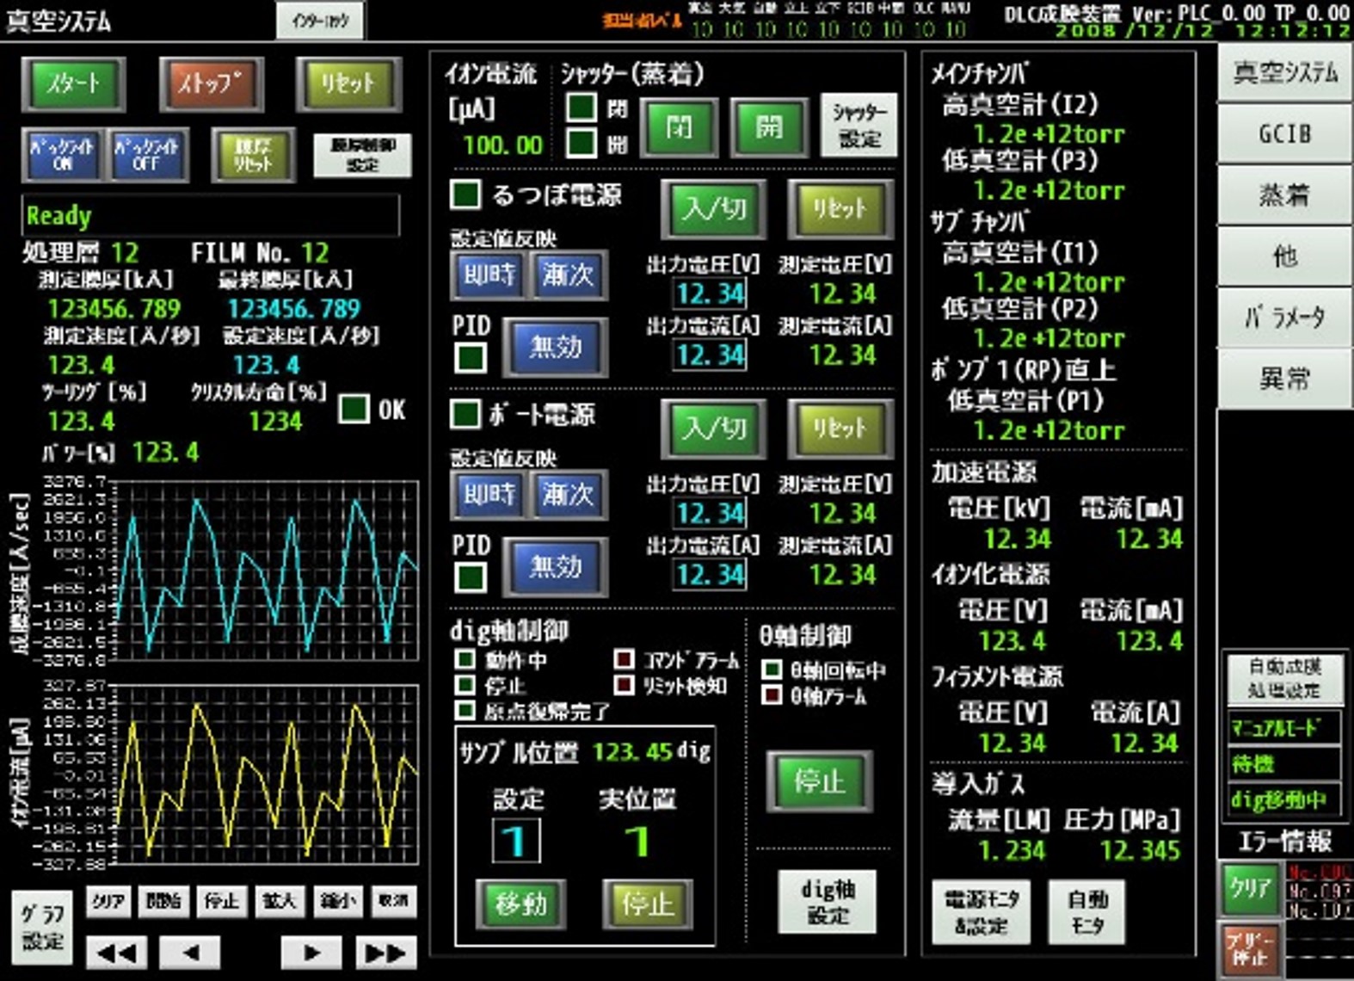Select 漸次 in the ボート電源 section
The width and height of the screenshot is (1354, 981).
pyautogui.click(x=568, y=494)
